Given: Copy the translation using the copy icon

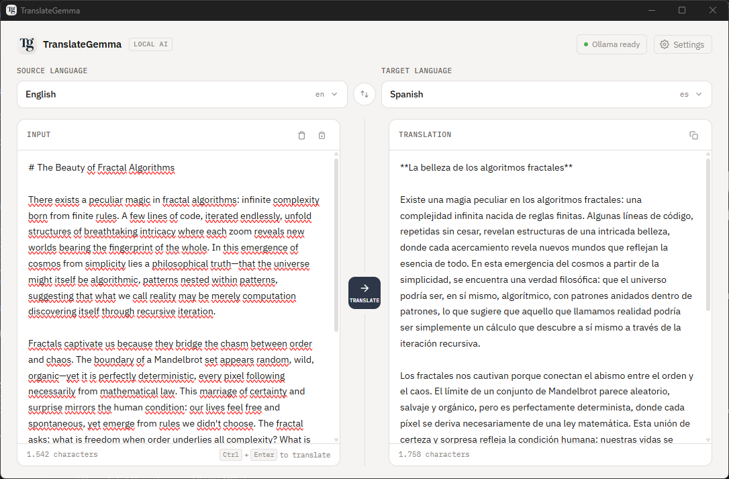Looking at the screenshot, I should (693, 135).
